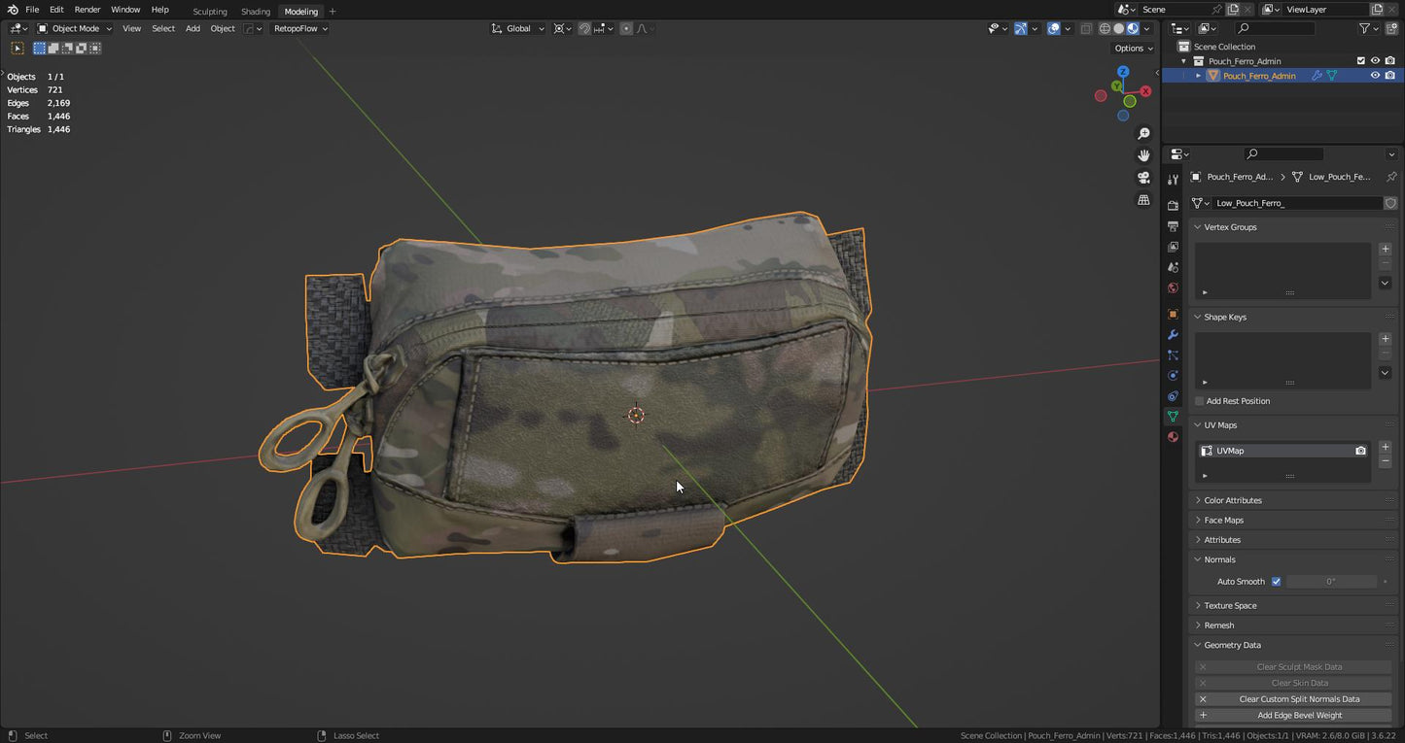
Task: Select wireframe viewport shading mode
Action: [1105, 28]
